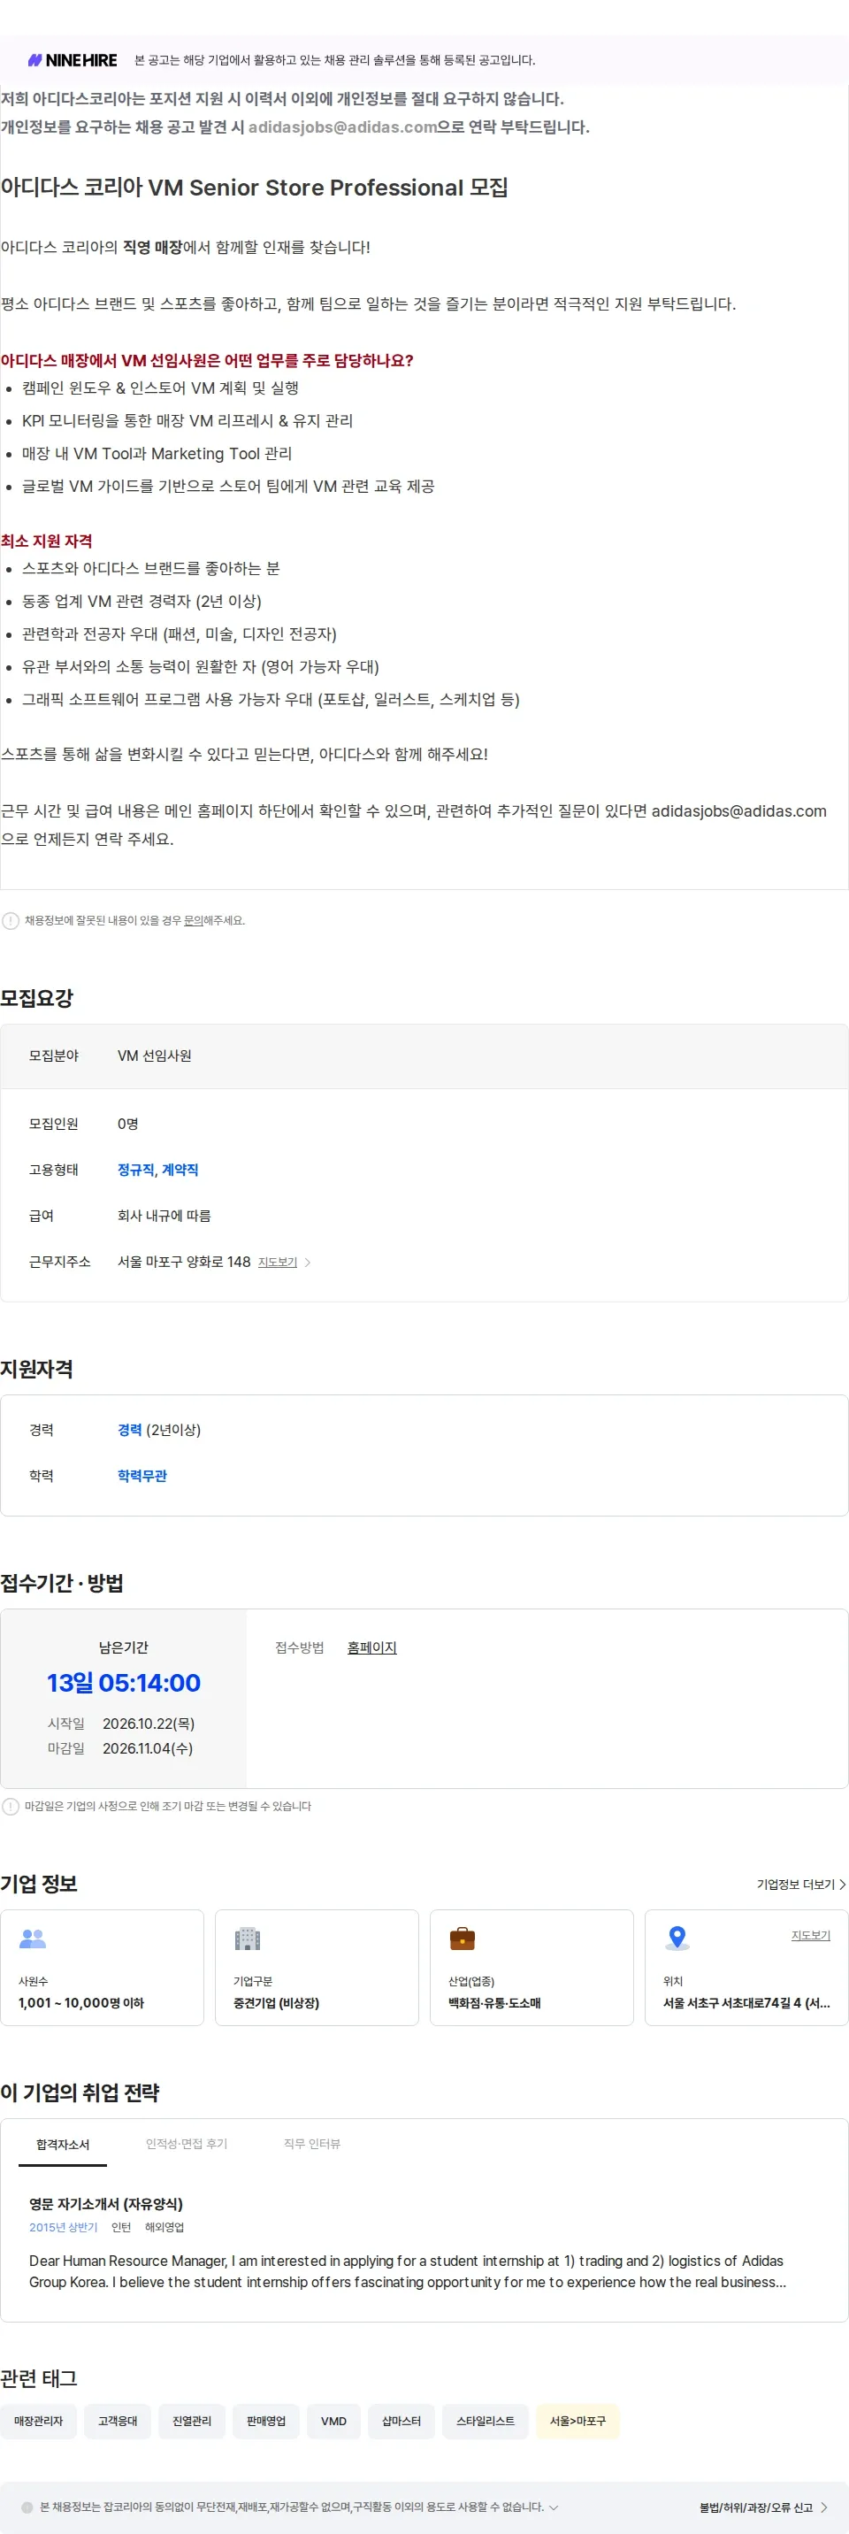This screenshot has width=849, height=2534.
Task: Click the 2015년 상반기 label
Action: (x=63, y=2227)
